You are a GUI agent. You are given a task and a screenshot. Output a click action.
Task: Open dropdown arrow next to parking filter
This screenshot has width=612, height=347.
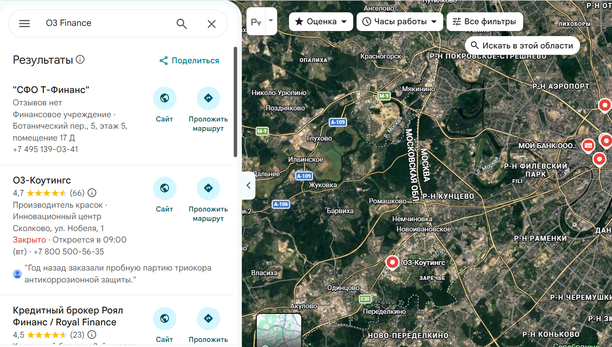271,21
